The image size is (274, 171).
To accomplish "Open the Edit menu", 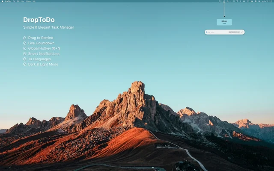I will [x=18, y=1].
